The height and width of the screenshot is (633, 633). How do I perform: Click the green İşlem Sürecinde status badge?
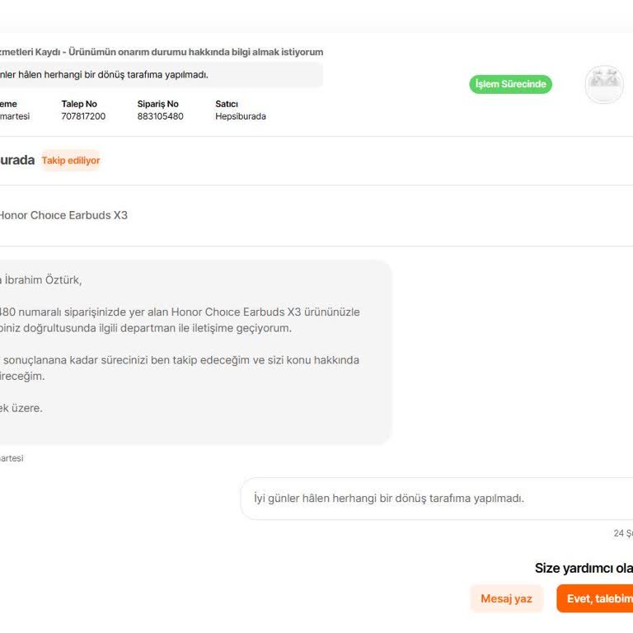510,84
